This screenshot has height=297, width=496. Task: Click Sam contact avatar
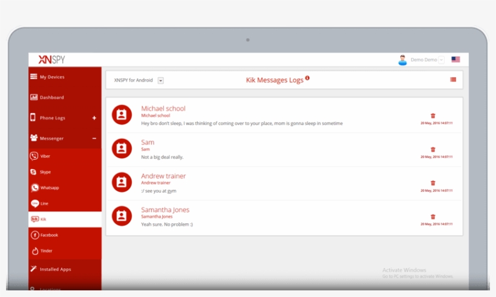click(122, 148)
